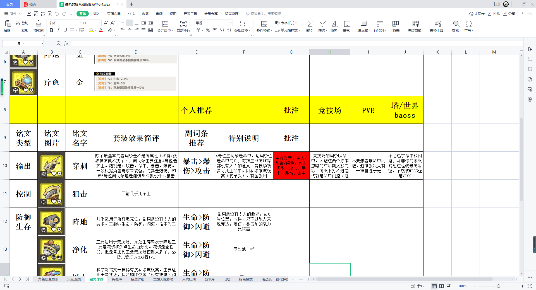Image resolution: width=536 pixels, height=290 pixels.
Task: Click the red font color button
Action: 101,30
